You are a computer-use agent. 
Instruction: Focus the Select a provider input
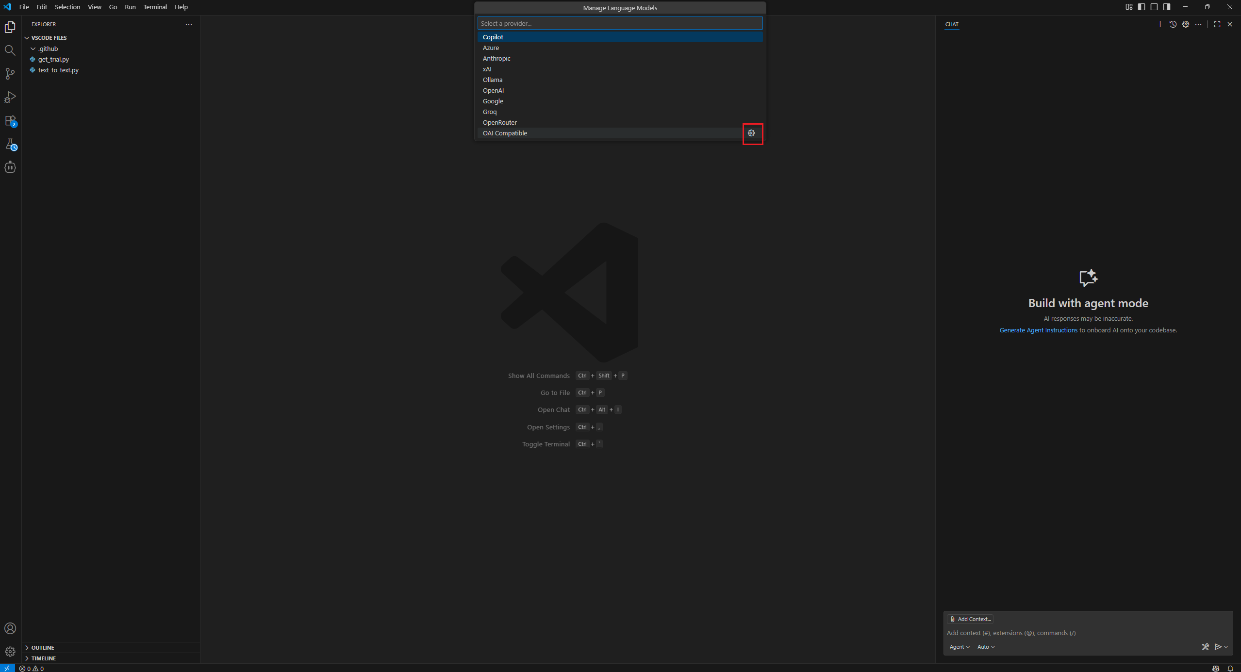point(620,23)
